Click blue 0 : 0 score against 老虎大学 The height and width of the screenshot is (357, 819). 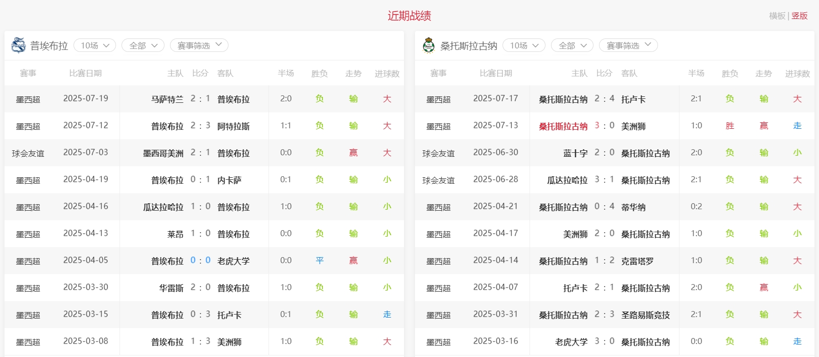click(200, 261)
